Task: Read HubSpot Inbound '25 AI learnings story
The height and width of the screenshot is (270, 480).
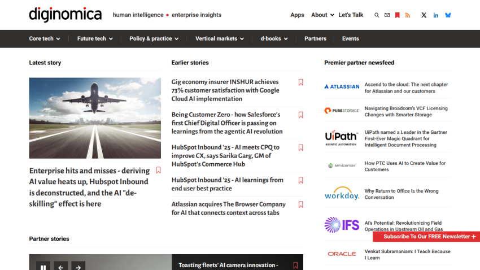Action: click(x=227, y=184)
